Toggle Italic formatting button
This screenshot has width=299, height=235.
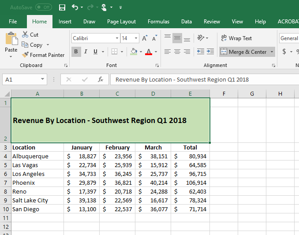(86, 52)
